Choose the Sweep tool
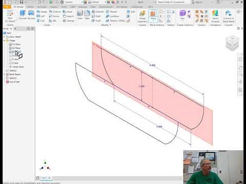This screenshot has width=246, height=184. [x=42, y=12]
